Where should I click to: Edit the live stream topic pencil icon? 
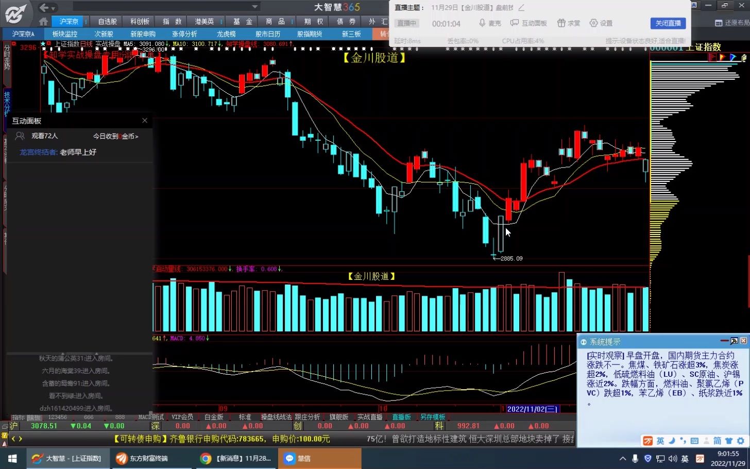[x=521, y=8]
